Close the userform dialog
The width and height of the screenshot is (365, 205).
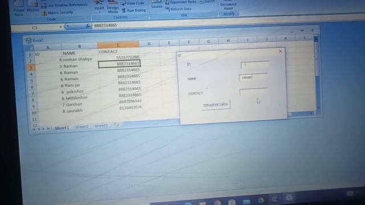pyautogui.click(x=281, y=51)
